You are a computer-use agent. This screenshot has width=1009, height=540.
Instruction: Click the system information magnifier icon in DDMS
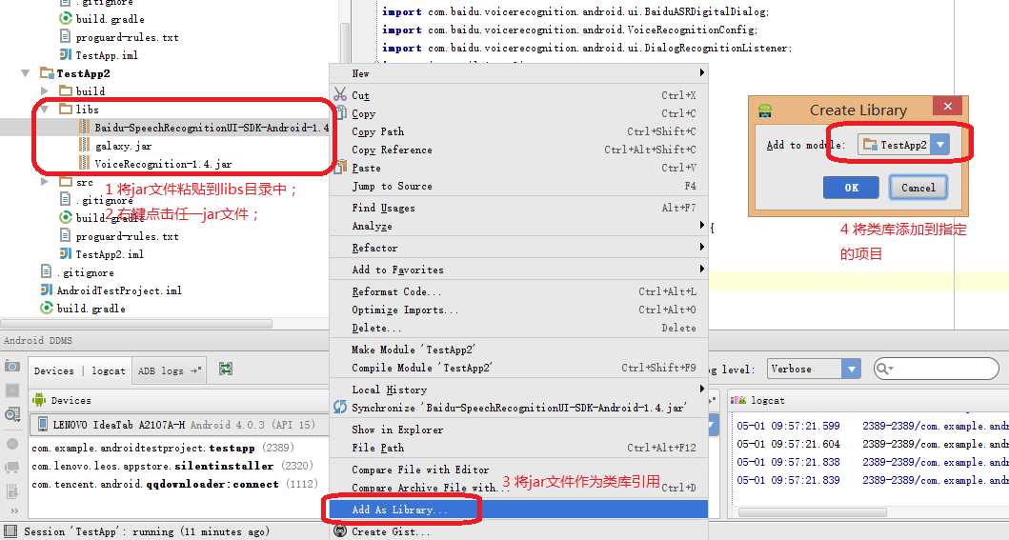point(11,414)
